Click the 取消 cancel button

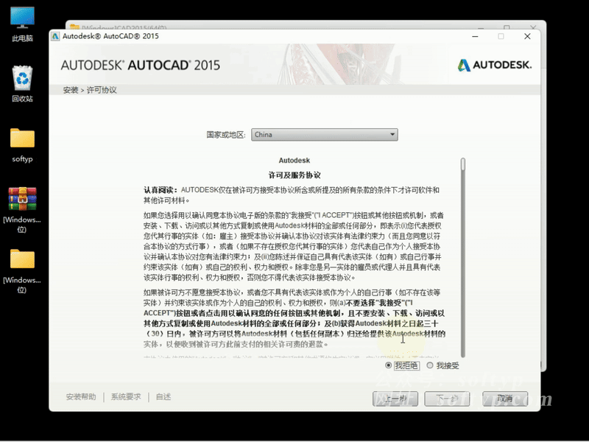[505, 399]
